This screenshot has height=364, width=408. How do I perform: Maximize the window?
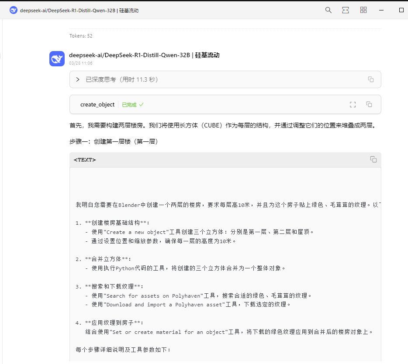pyautogui.click(x=401, y=10)
